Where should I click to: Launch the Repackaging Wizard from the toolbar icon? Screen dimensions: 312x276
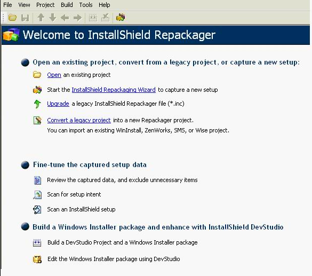point(121,17)
